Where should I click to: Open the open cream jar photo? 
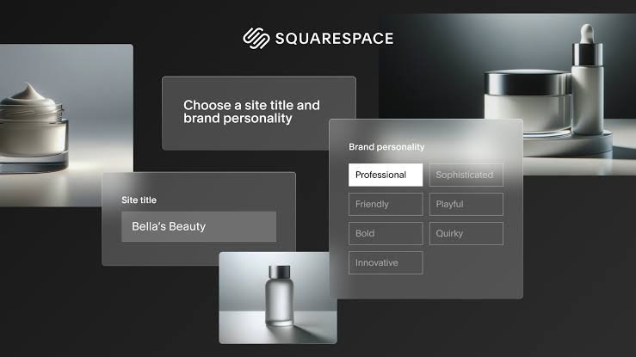pos(66,126)
